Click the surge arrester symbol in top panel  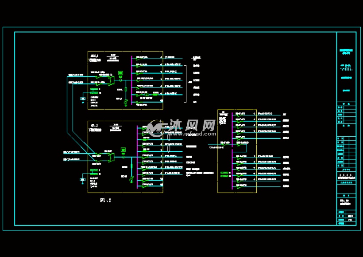(126, 103)
